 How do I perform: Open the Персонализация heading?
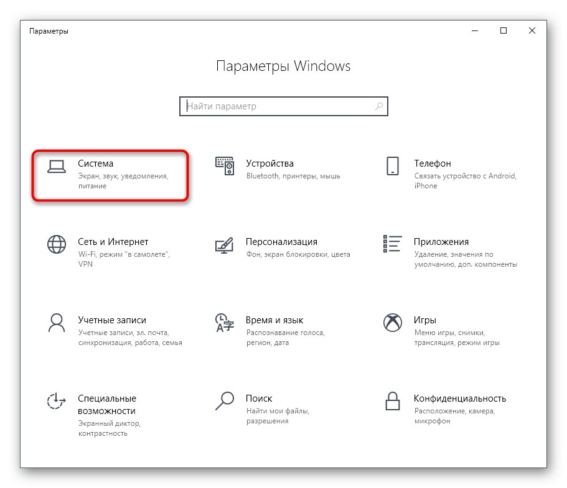pos(282,242)
